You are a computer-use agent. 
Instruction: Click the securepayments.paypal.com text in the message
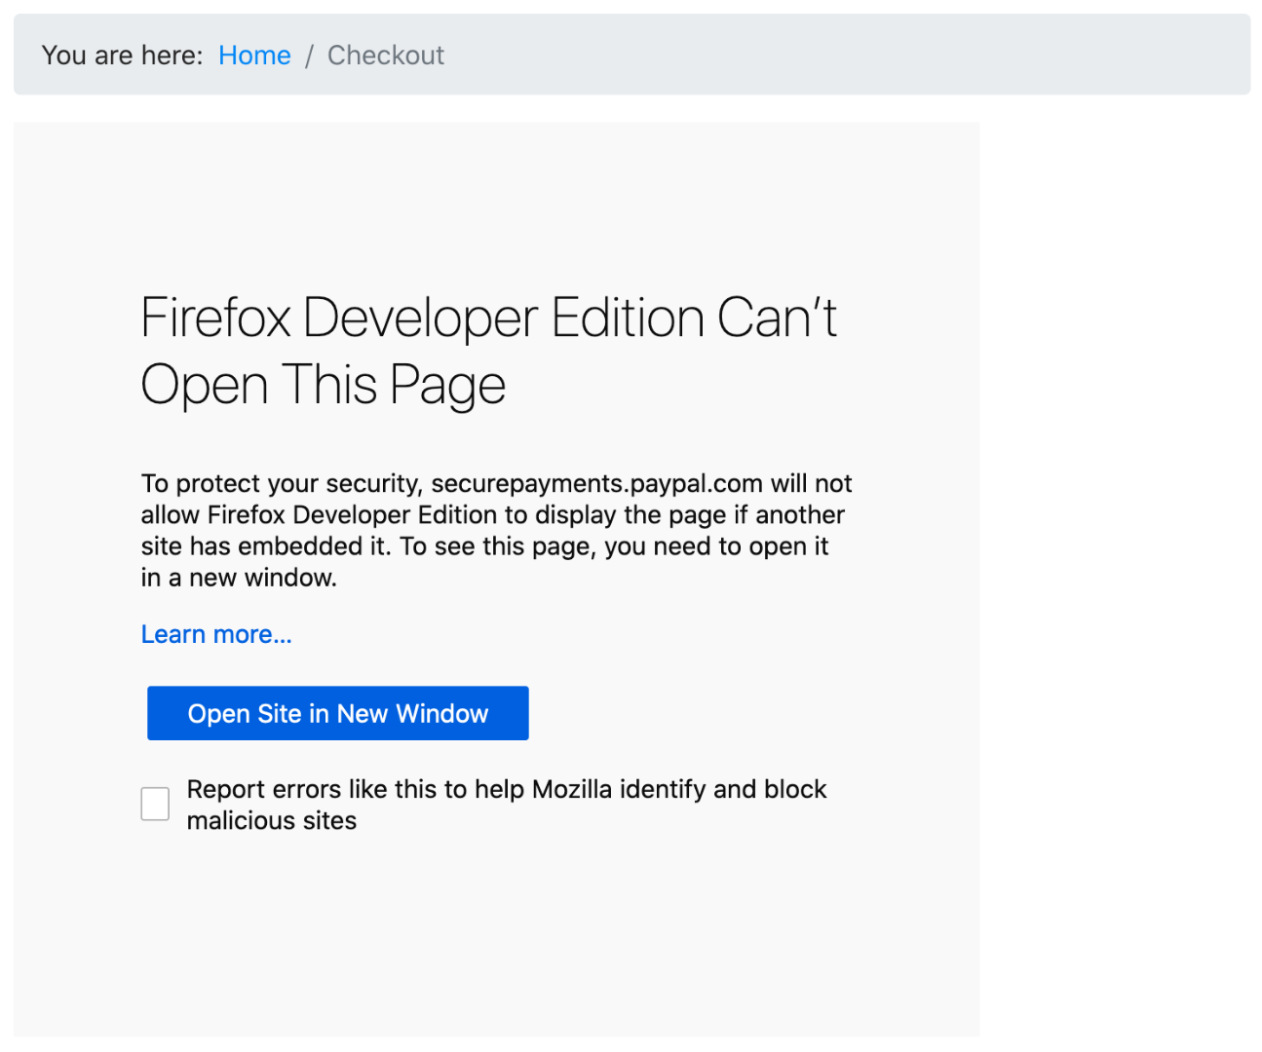596,483
